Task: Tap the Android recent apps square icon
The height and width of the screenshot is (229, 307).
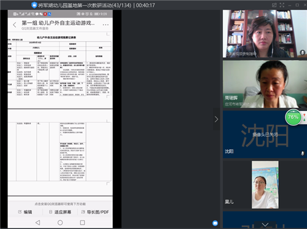Action: pos(82,222)
